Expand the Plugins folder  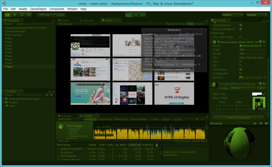pos(4,102)
